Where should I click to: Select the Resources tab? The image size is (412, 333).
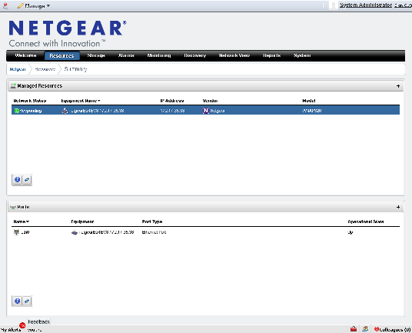[61, 55]
